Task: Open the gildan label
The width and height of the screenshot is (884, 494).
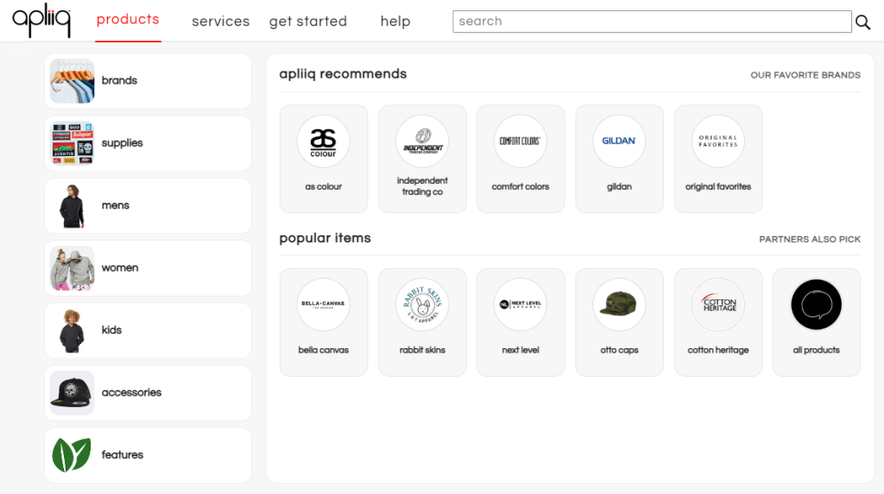Action: 619,187
